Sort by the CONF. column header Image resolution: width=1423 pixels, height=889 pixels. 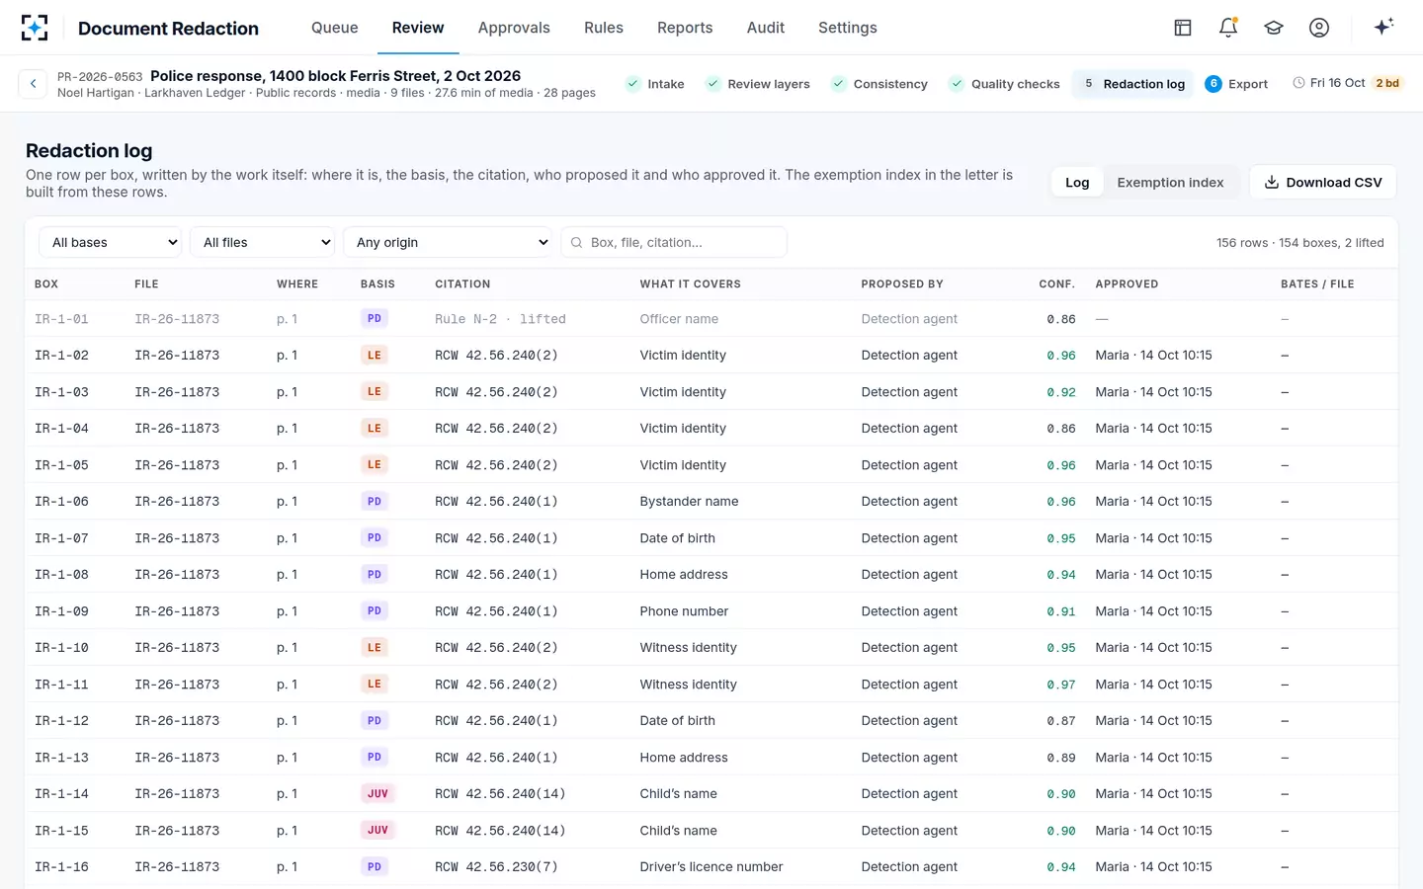1056,284
